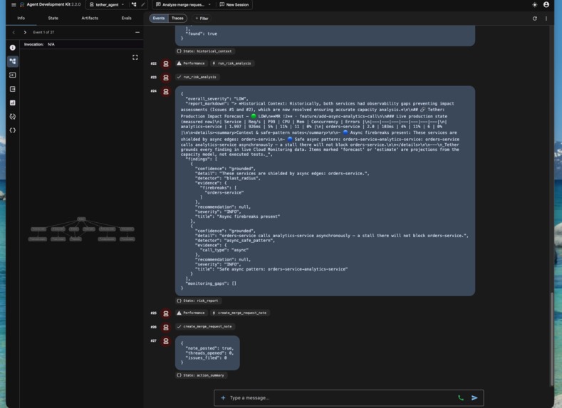Viewport: 562px width, 408px height.
Task: Click the '#24' event number label
Action: 153,91
